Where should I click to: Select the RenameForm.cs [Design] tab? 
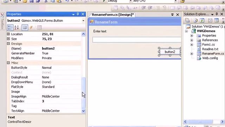[x=113, y=15]
